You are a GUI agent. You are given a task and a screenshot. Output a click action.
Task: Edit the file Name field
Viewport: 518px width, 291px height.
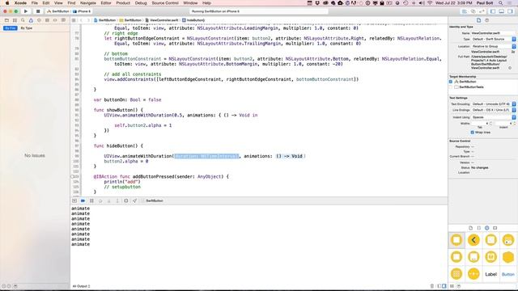coord(493,33)
